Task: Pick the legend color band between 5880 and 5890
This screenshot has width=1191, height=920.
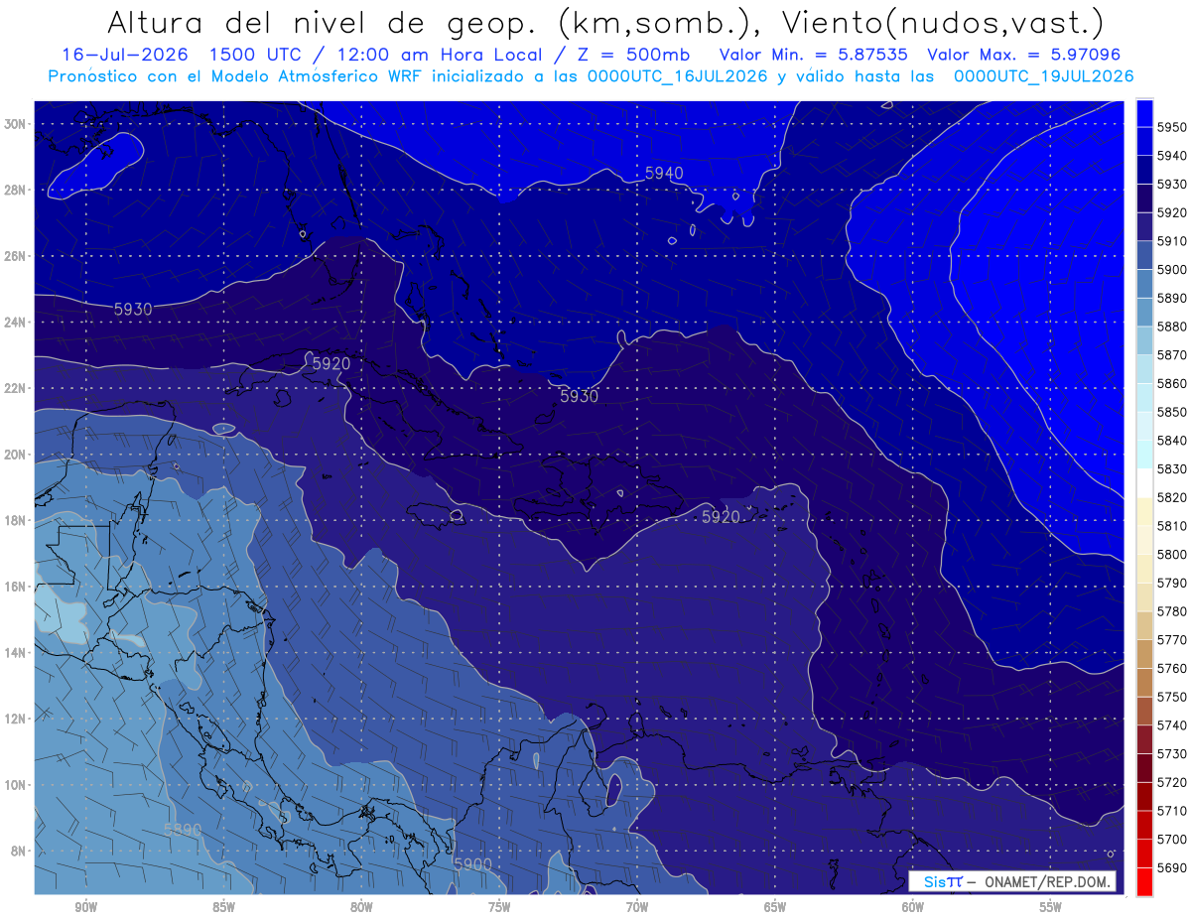Action: pyautogui.click(x=1144, y=313)
